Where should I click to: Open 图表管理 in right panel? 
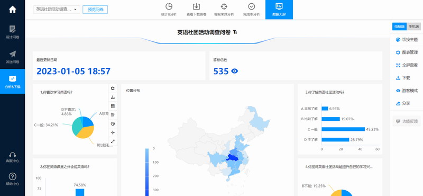pyautogui.click(x=407, y=52)
